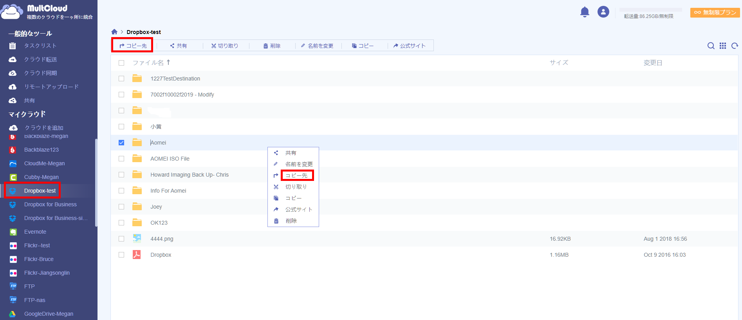Click the Backblaze123 flame icon

pyautogui.click(x=13, y=150)
